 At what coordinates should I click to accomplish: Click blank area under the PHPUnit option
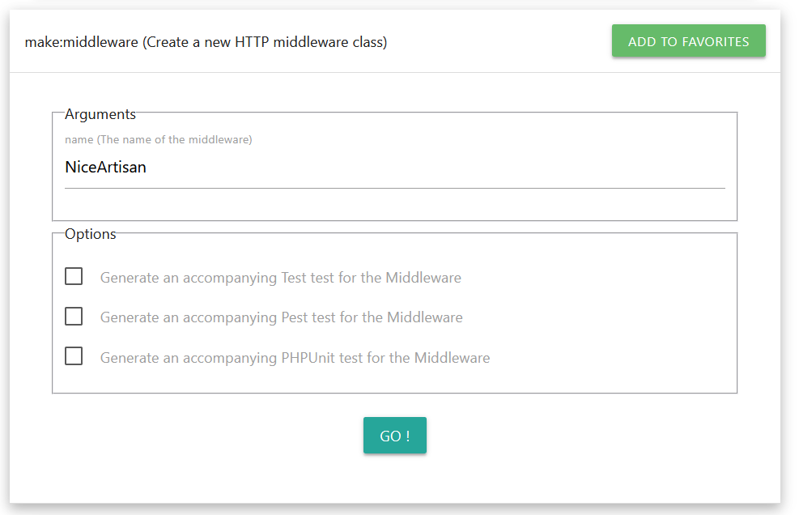(394, 379)
